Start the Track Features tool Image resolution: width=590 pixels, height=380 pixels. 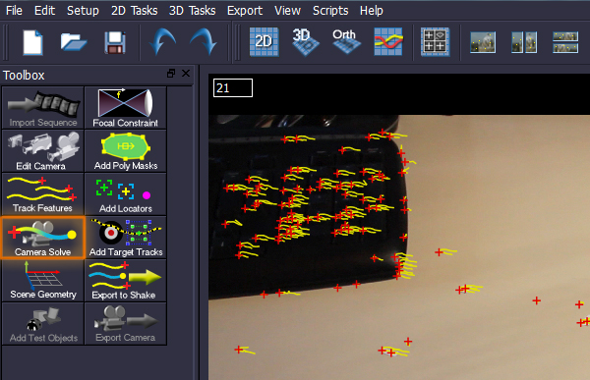[x=42, y=194]
